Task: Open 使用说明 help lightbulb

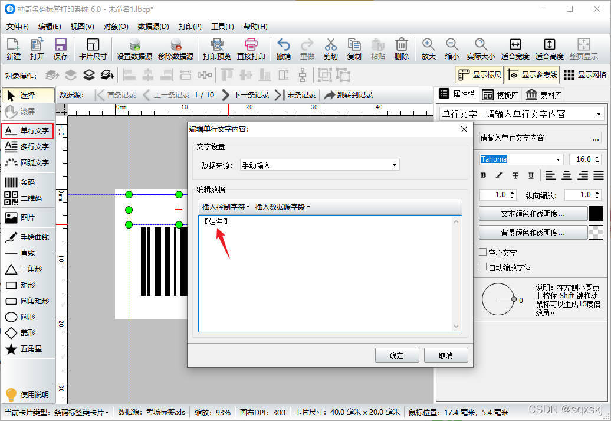Action: [x=27, y=394]
